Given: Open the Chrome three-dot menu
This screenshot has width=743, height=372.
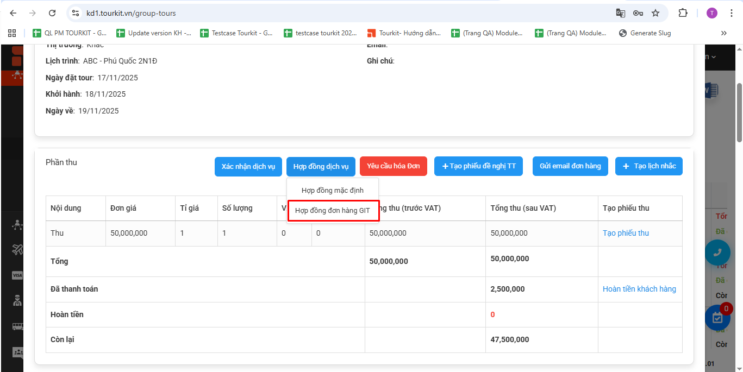Looking at the screenshot, I should pyautogui.click(x=732, y=13).
